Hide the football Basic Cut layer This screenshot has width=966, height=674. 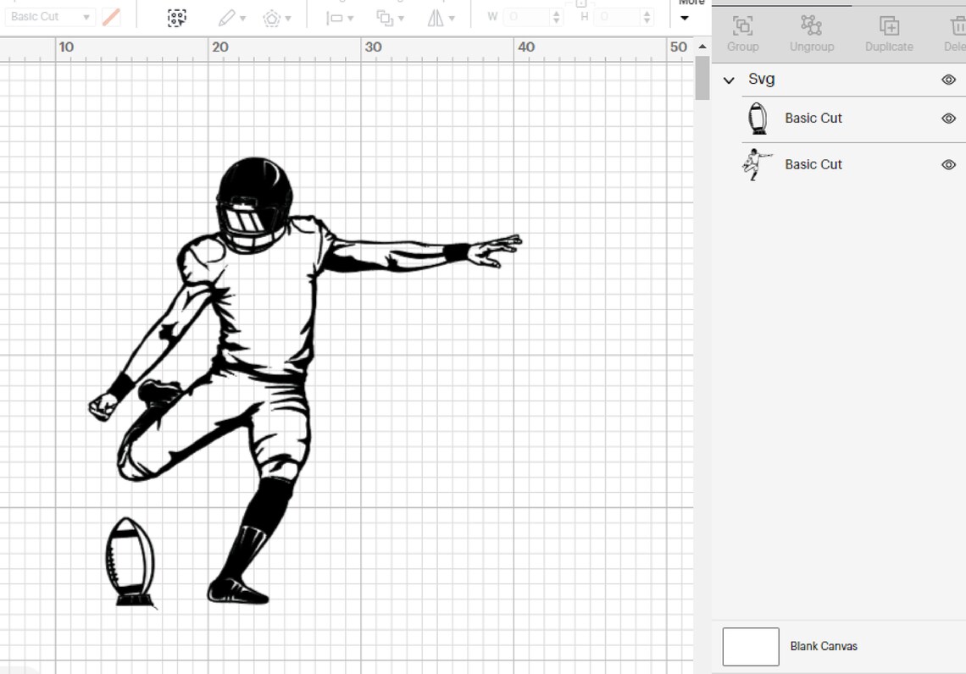(948, 118)
